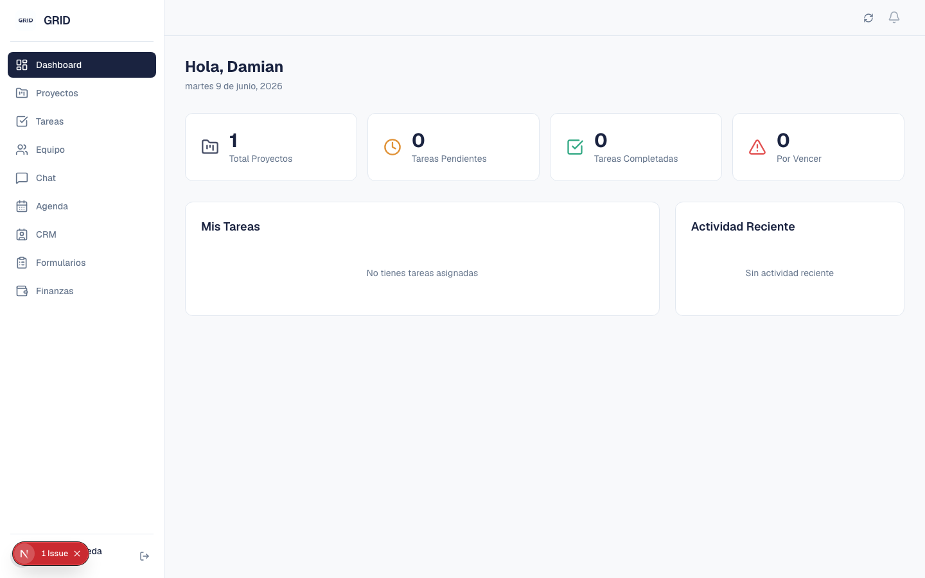The height and width of the screenshot is (578, 925).
Task: Go to Proyectos in the sidebar
Action: (x=82, y=93)
